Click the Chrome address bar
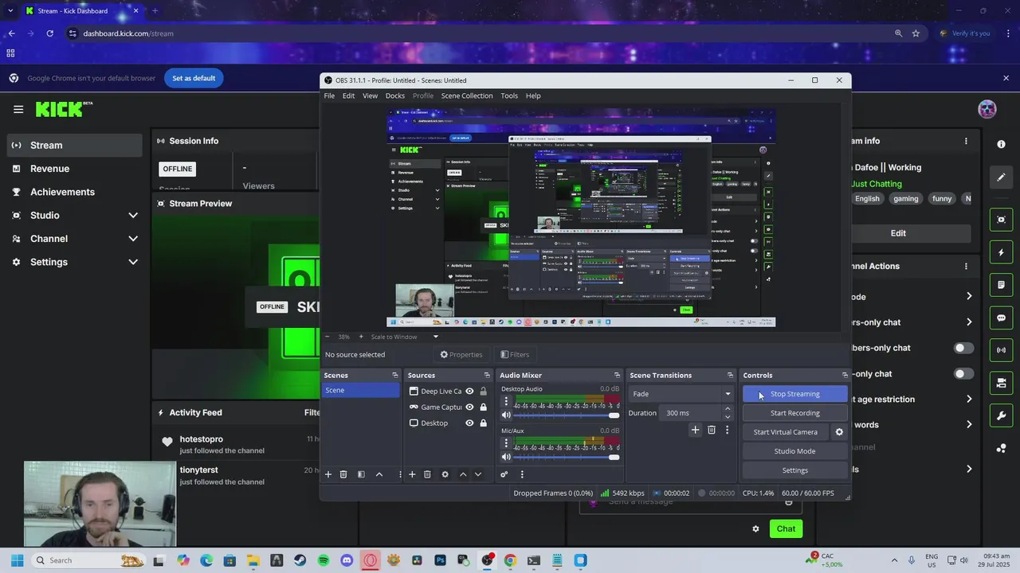Screen dimensions: 1020x573 point(478,33)
